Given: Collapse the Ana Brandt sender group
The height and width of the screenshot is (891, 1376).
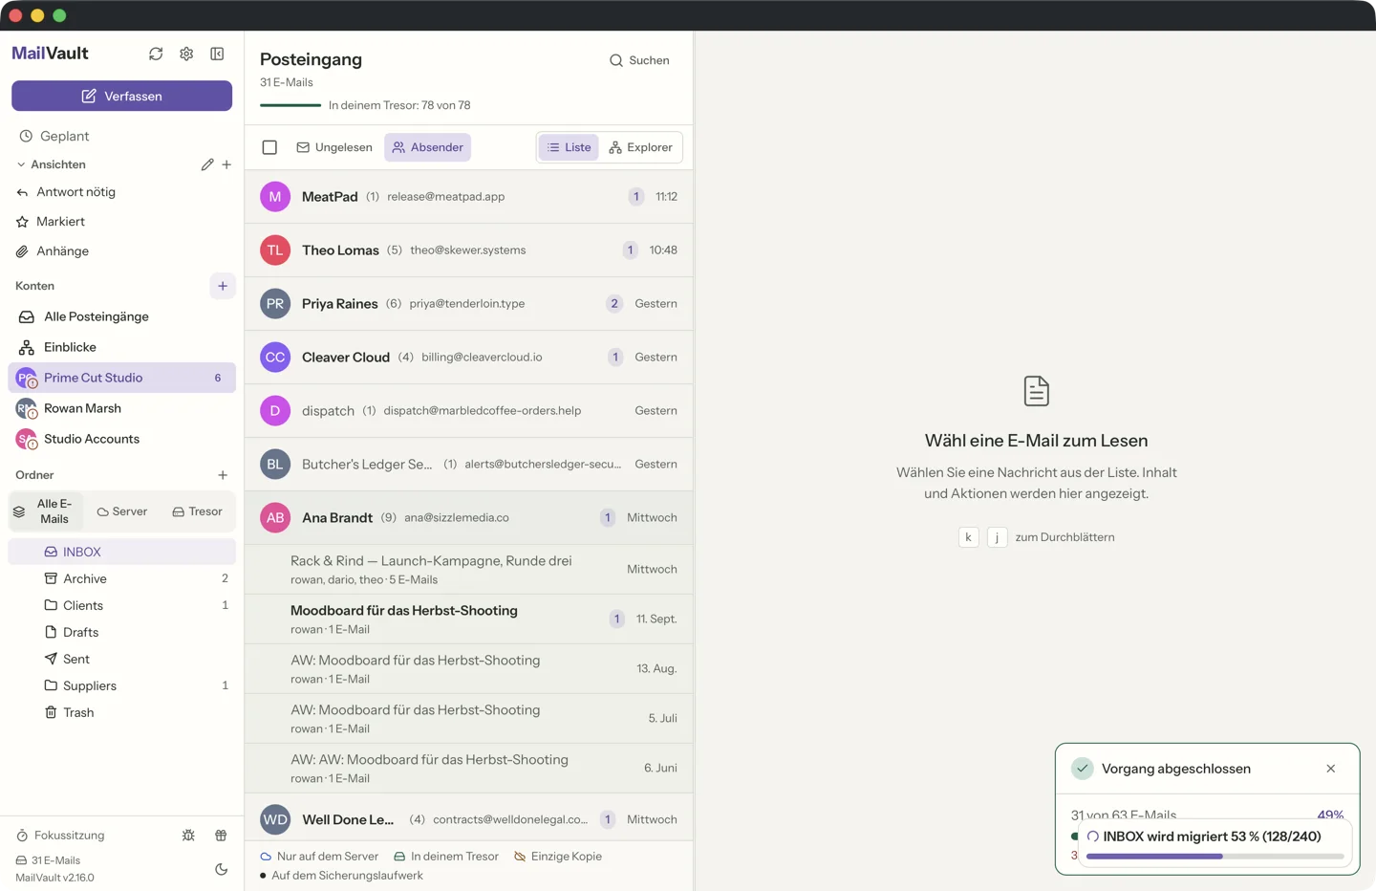Looking at the screenshot, I should [x=468, y=518].
